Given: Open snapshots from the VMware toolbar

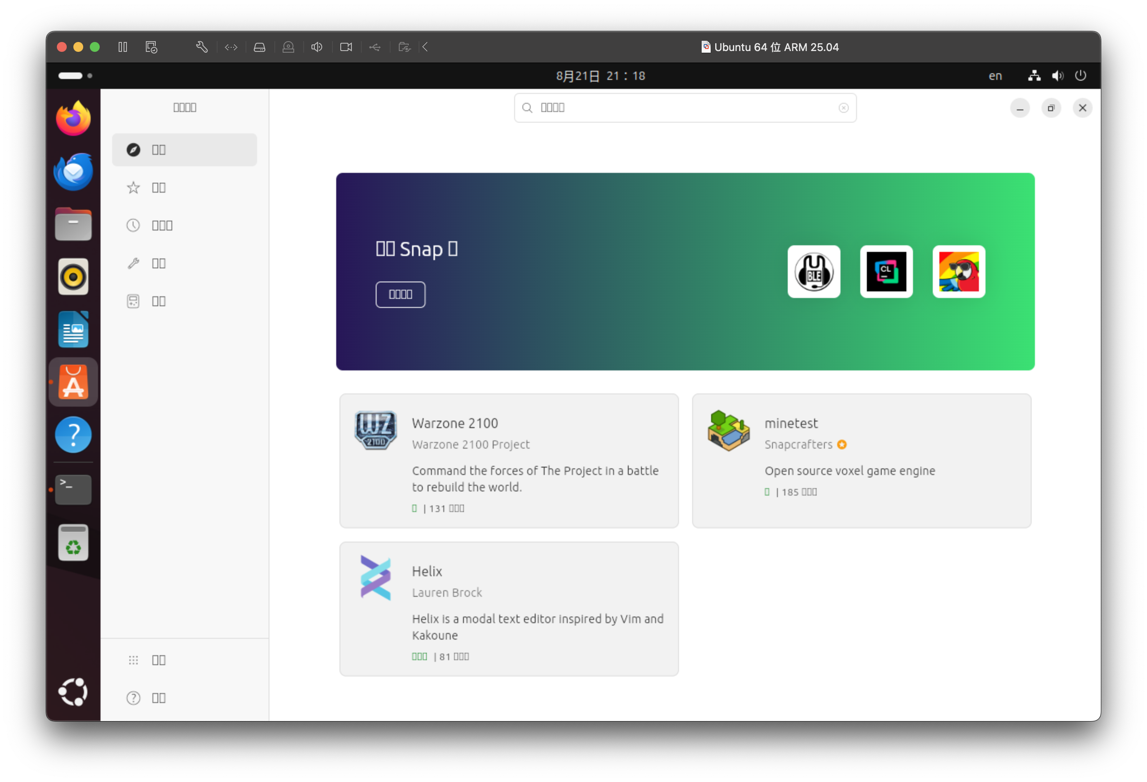Looking at the screenshot, I should click(x=152, y=47).
